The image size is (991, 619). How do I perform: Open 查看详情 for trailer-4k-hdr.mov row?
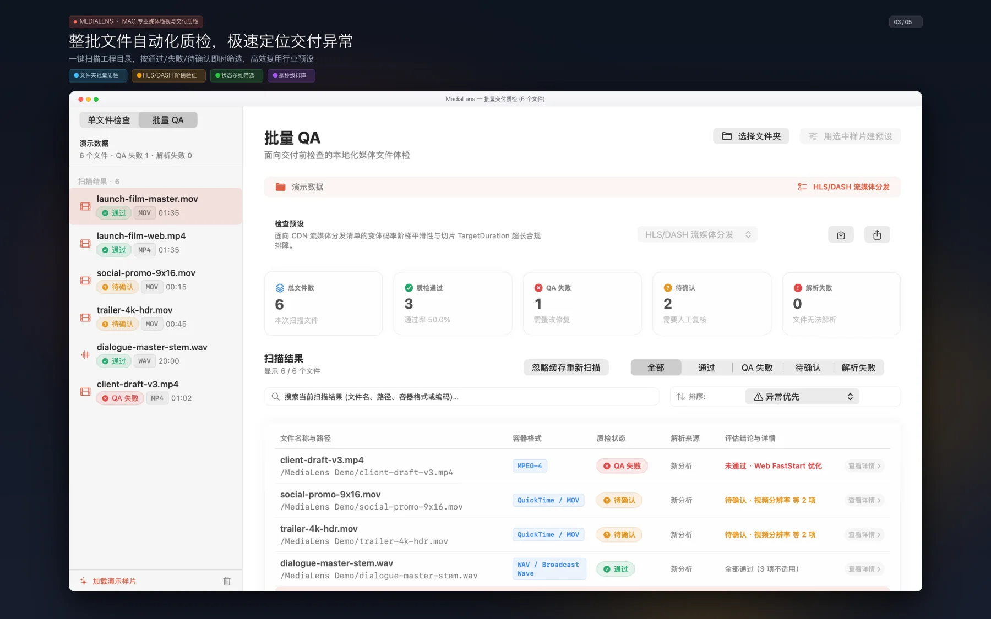(x=864, y=535)
